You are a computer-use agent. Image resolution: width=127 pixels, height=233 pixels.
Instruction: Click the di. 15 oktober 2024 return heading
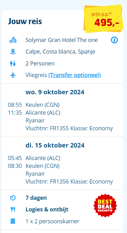[x=55, y=145]
